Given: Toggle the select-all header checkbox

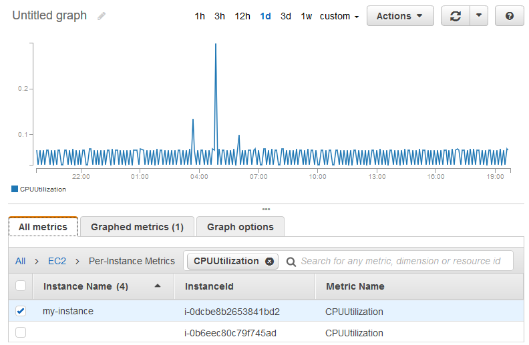Looking at the screenshot, I should pos(21,286).
